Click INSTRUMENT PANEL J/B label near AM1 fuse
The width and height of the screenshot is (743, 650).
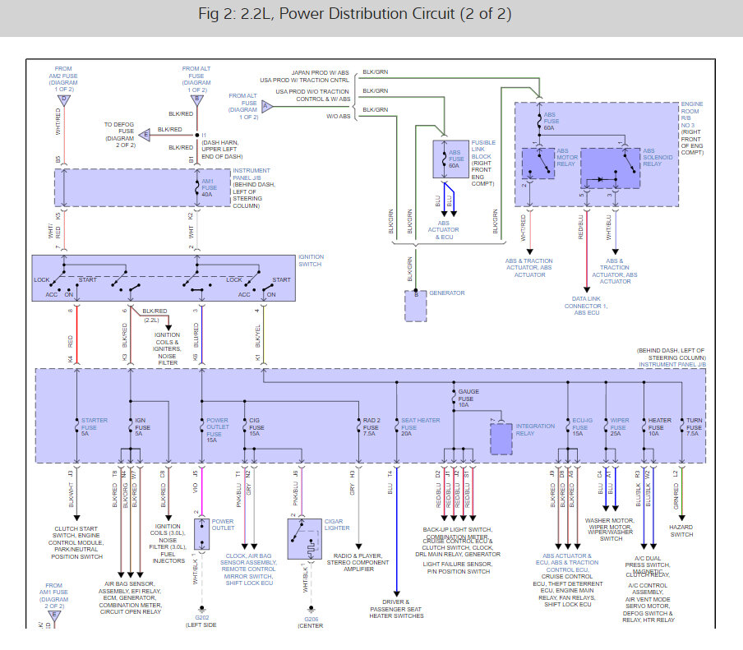pos(252,174)
